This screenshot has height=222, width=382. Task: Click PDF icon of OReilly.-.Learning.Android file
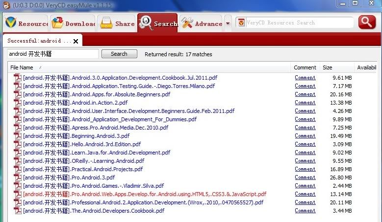pyautogui.click(x=18, y=160)
